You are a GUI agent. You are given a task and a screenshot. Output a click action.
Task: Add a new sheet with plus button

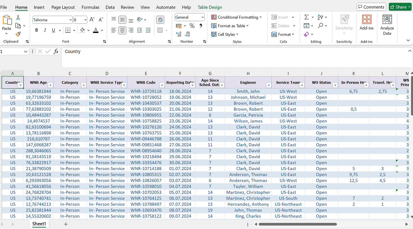pyautogui.click(x=66, y=224)
